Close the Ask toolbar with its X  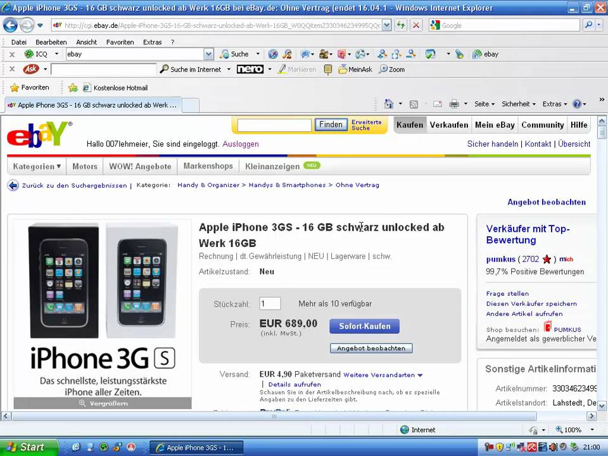coord(12,70)
